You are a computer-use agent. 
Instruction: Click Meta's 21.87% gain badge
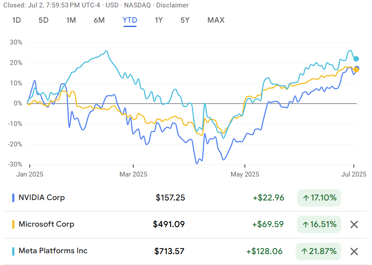318,251
